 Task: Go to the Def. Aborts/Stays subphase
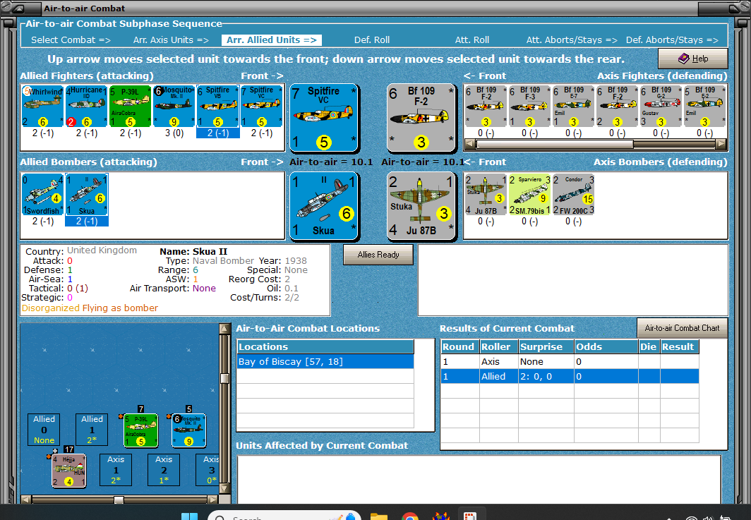click(x=672, y=40)
